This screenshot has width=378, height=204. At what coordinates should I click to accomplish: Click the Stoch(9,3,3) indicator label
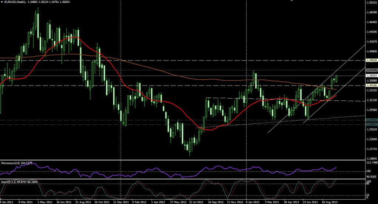point(9,181)
